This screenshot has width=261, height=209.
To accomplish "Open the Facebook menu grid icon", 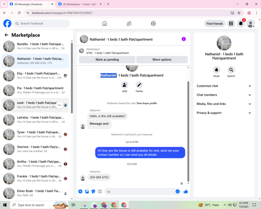I will [x=231, y=24].
